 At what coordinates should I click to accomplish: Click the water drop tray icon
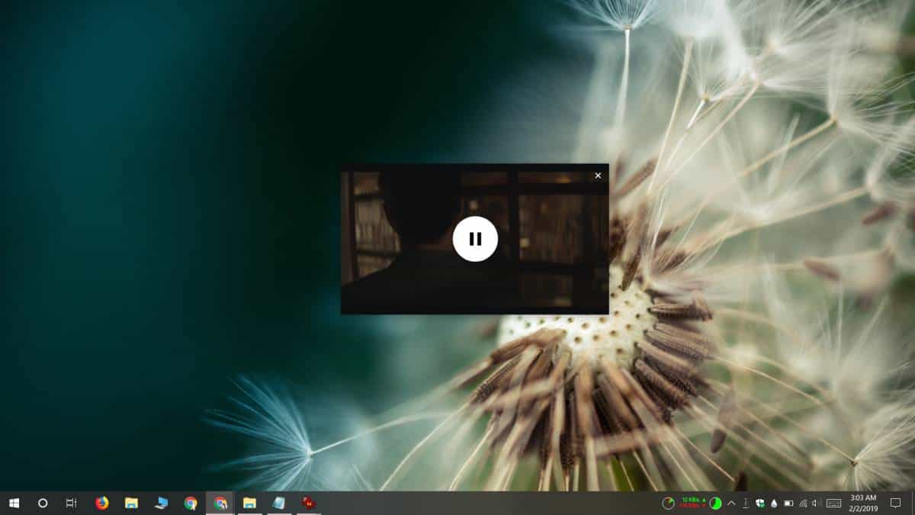774,504
